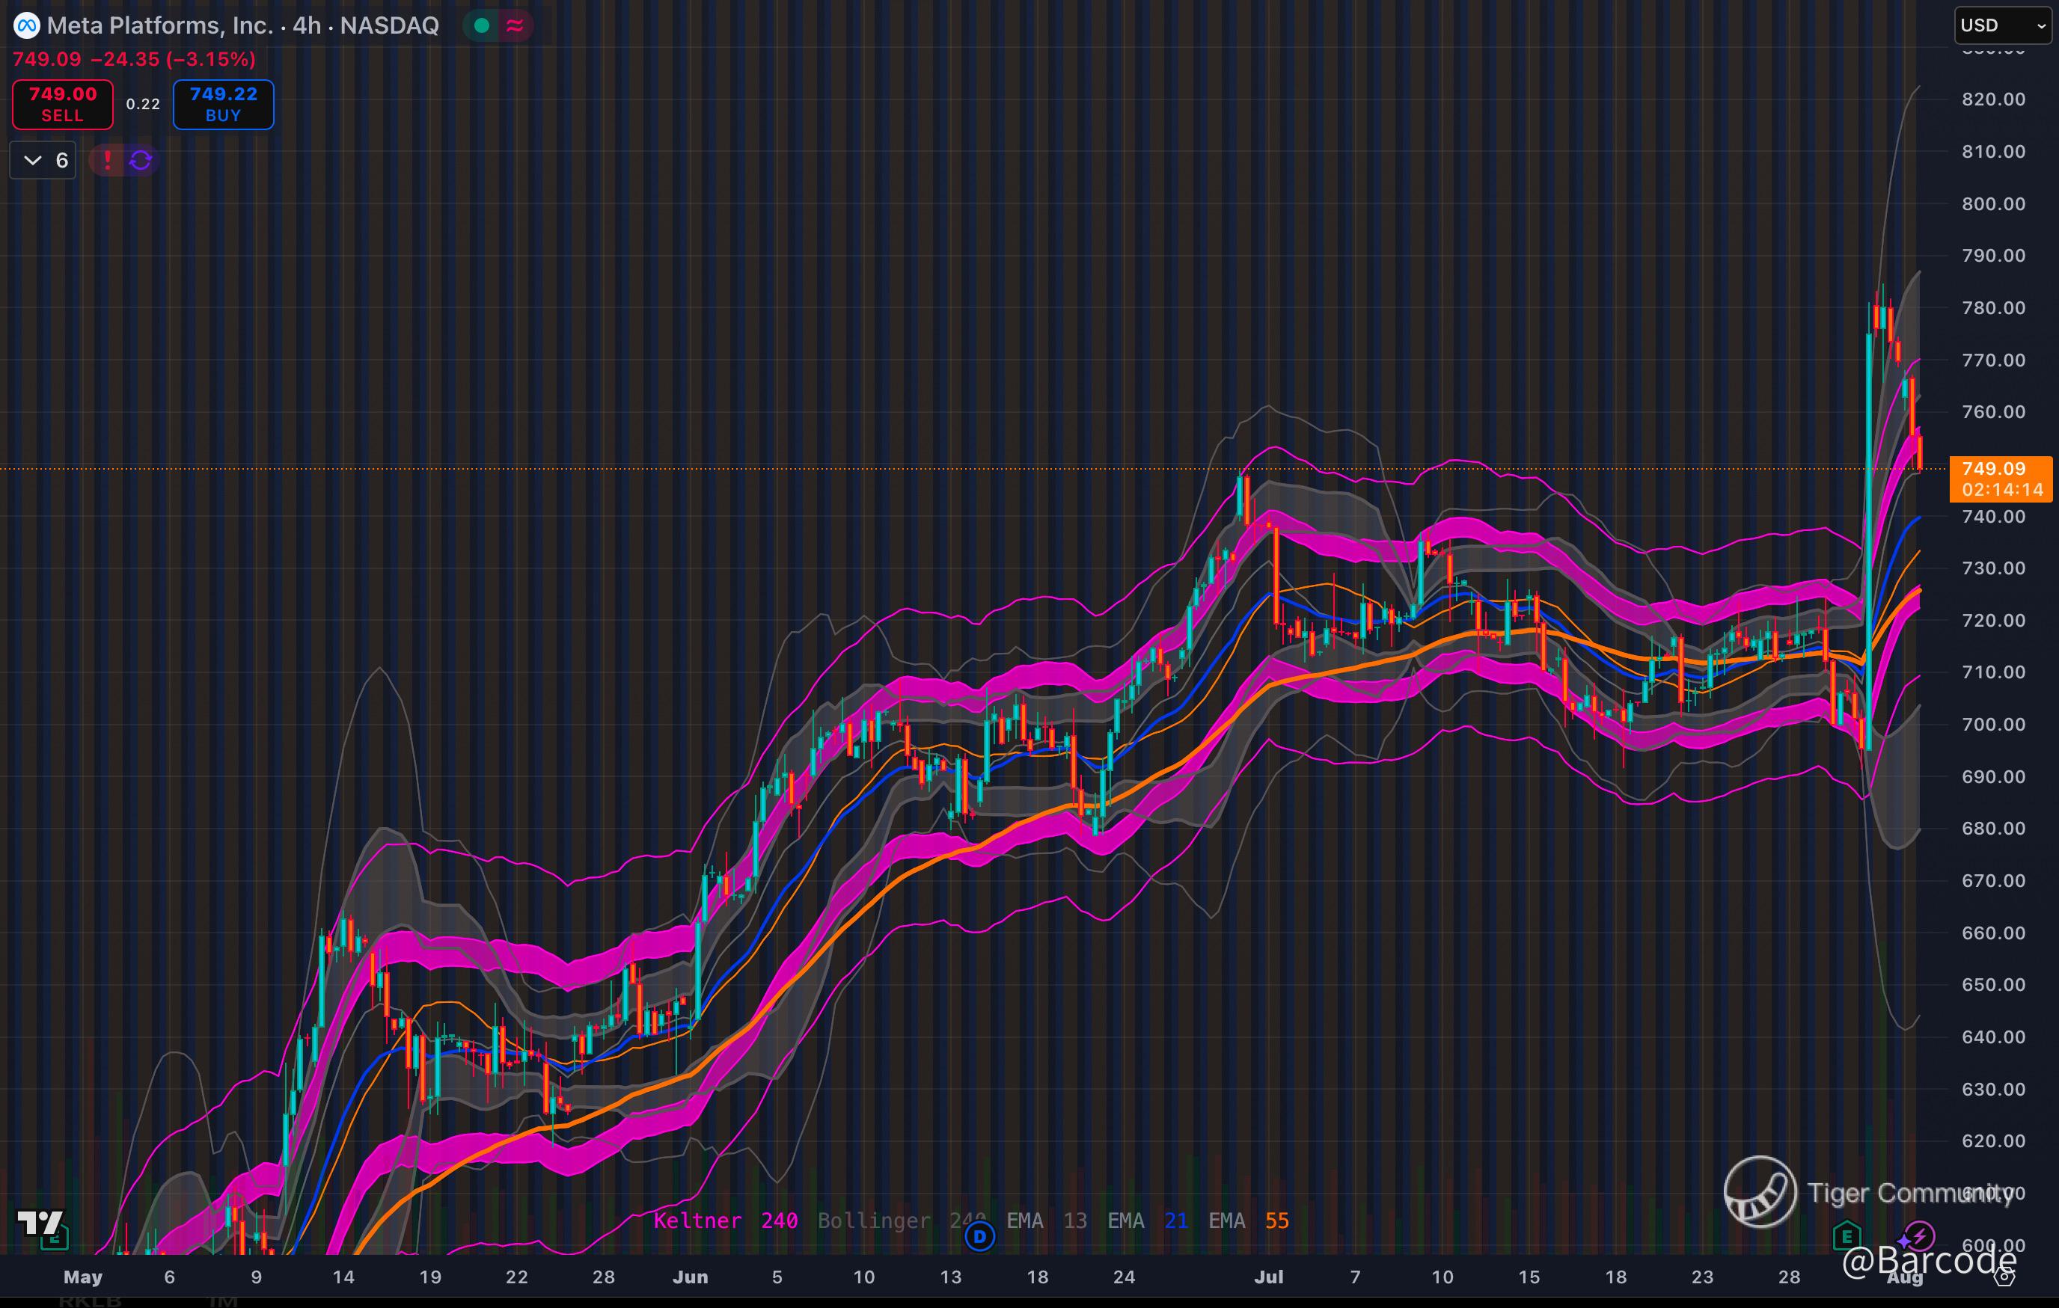Click the orange 749.09 current price label
Viewport: 2059px width, 1308px height.
(2000, 478)
